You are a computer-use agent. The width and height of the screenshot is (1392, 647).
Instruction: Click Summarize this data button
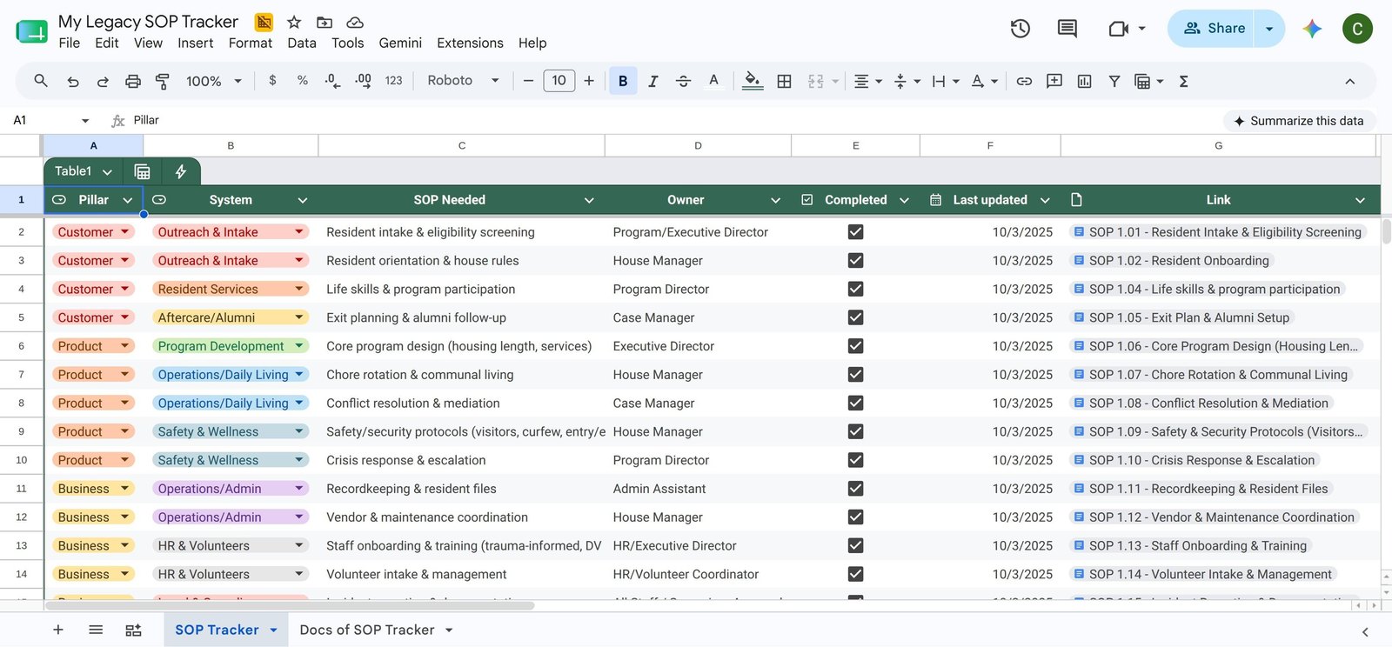(1299, 121)
